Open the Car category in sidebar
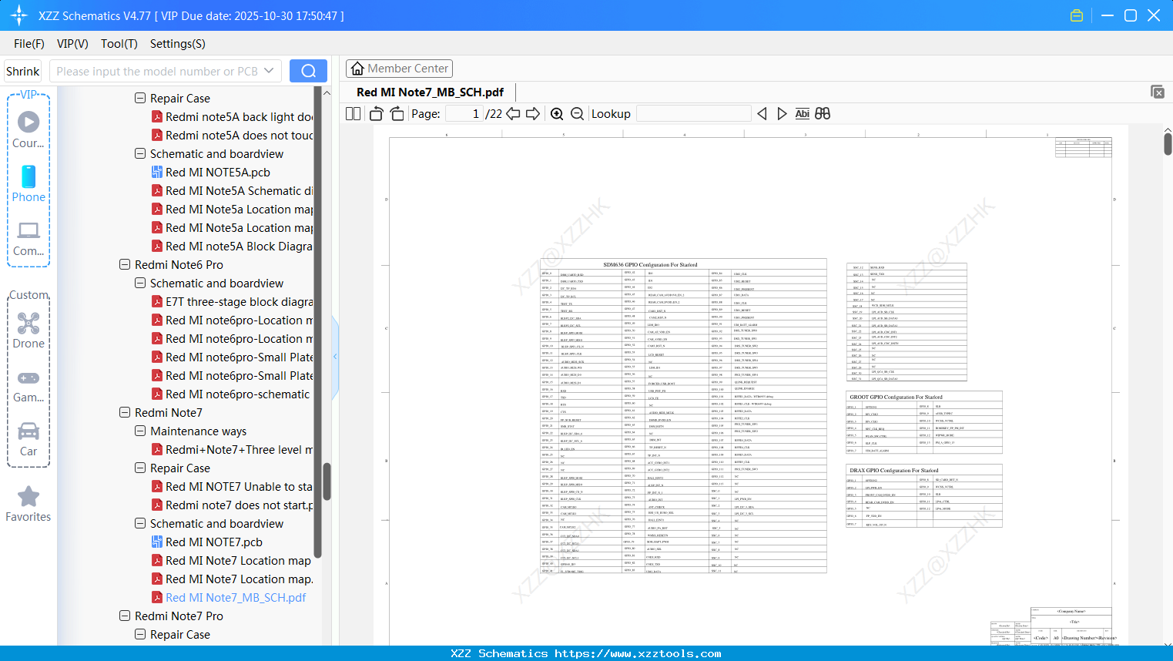The height and width of the screenshot is (661, 1173). pyautogui.click(x=28, y=438)
